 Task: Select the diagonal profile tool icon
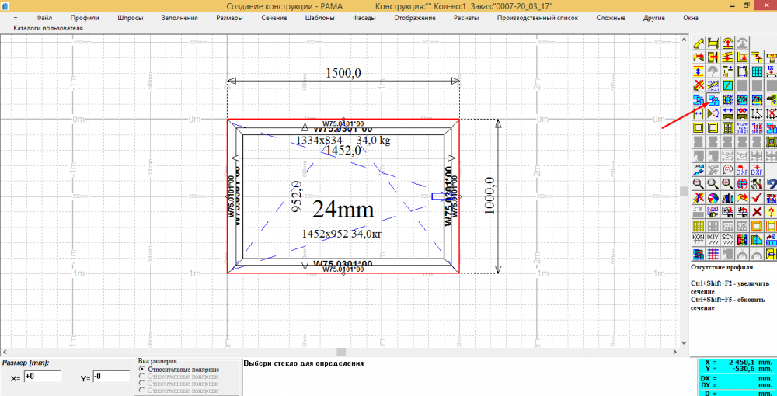point(699,42)
